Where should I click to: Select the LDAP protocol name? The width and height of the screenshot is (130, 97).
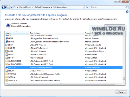tap(11, 45)
